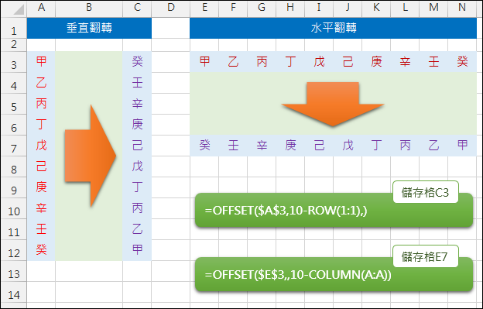Select cell N3 with red 癸
This screenshot has width=483, height=309.
coord(462,62)
